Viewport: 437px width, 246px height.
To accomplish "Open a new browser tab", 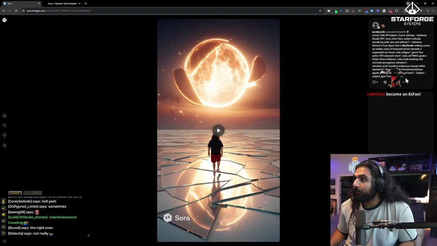I will (86, 3).
